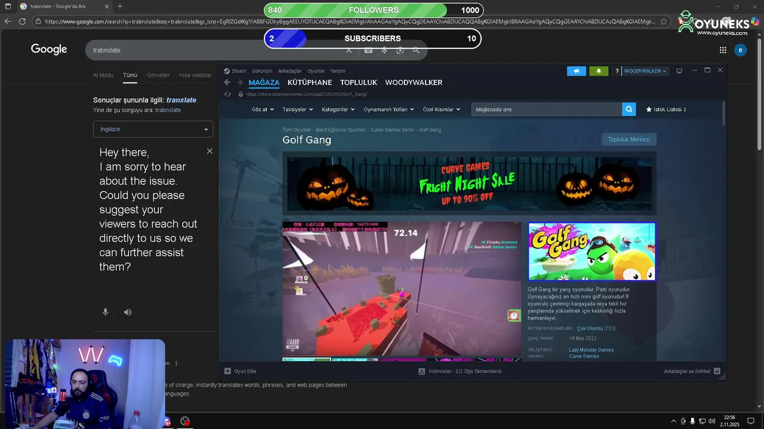Open the Windows notification center
The image size is (764, 429).
[751, 421]
